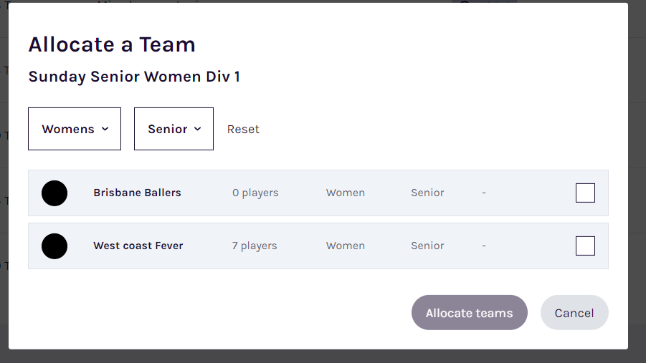This screenshot has height=363, width=646.
Task: Click the 0 players count for Brisbane Ballers
Action: (255, 193)
